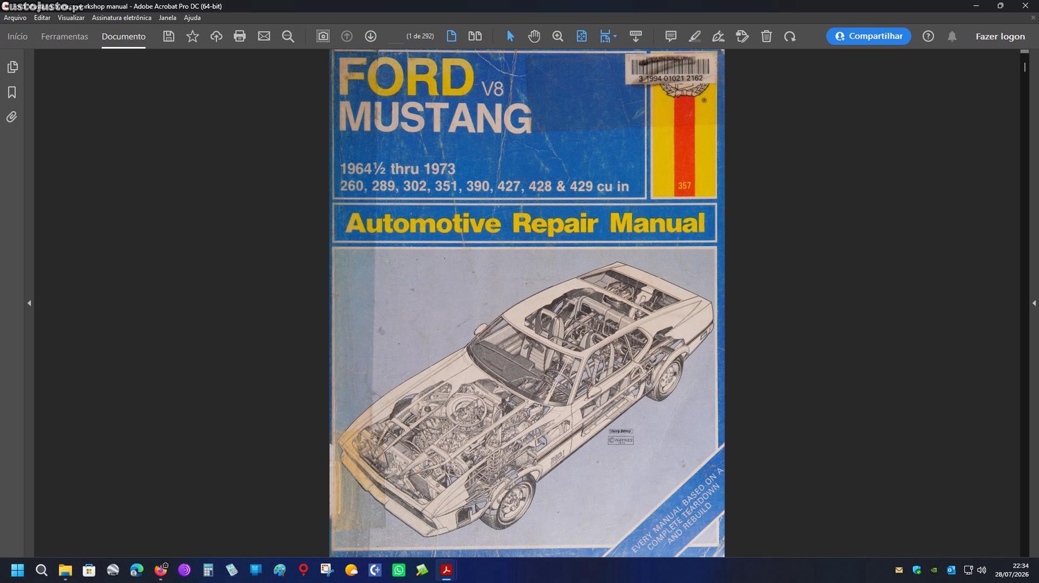Show page thumbnails panel
Image resolution: width=1039 pixels, height=583 pixels.
pos(12,67)
